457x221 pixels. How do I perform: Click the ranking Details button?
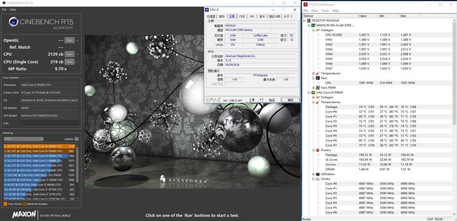[77, 139]
